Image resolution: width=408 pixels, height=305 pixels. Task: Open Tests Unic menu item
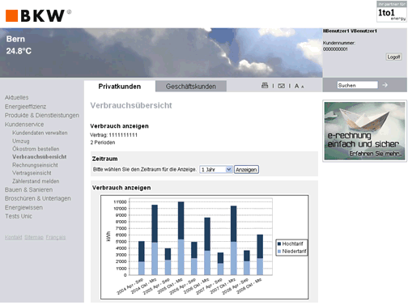(x=19, y=216)
